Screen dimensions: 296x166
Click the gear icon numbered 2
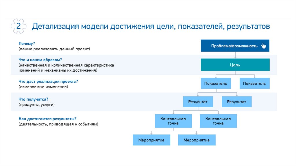18,26
